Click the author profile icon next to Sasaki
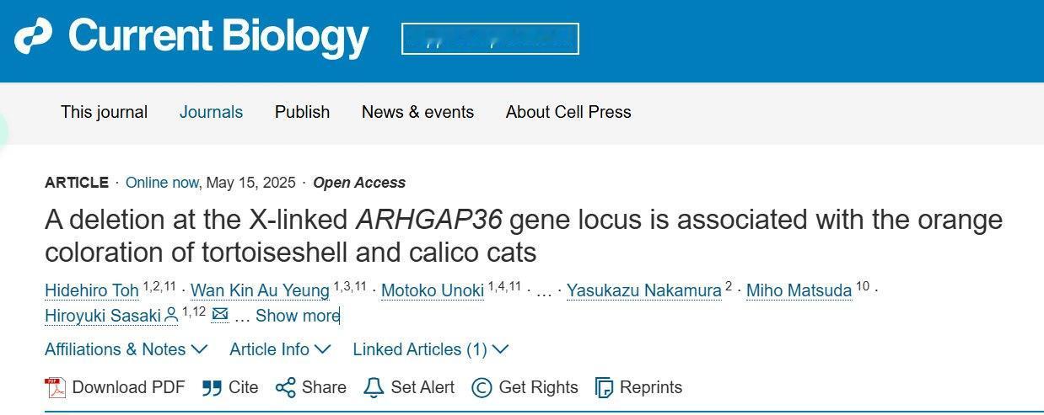 click(x=171, y=315)
